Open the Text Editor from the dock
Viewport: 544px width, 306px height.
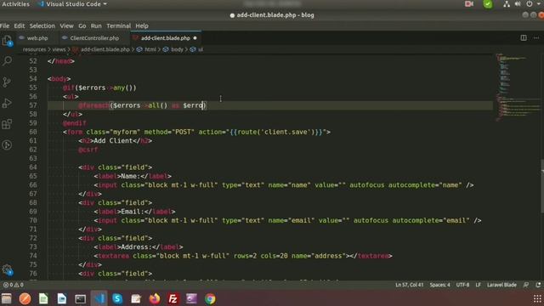tap(136, 298)
